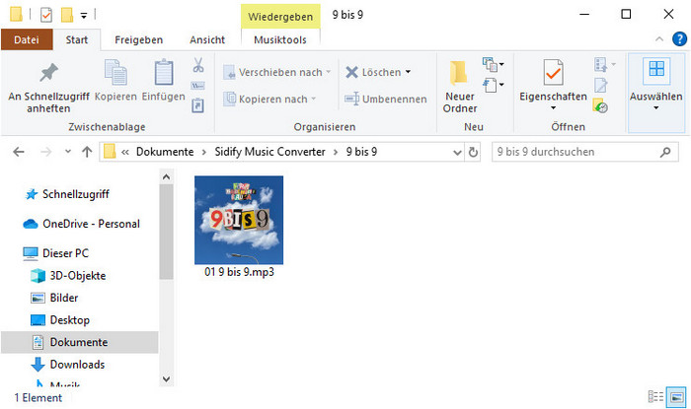The image size is (691, 409).
Task: Click navigation pane scroll down arrow
Action: tap(166, 379)
